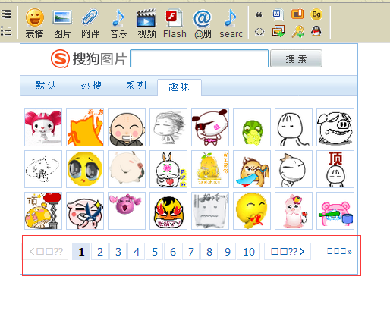Image resolution: width=390 pixels, height=317 pixels.
Task: Open the 表情 emoticon picker
Action: point(35,24)
